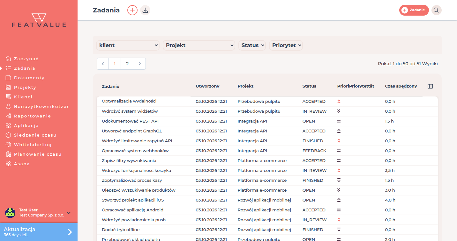Click the bar graph icon beside Raportowanie
Image resolution: width=457 pixels, height=241 pixels.
coord(8,116)
